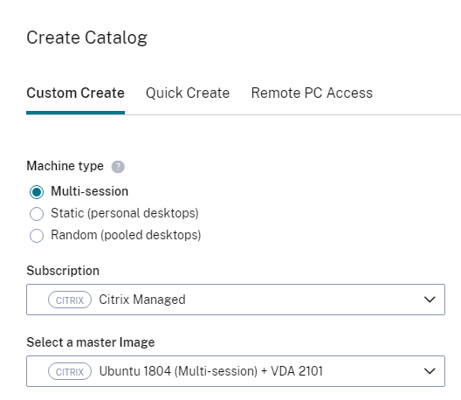Click the Machine type label
The image size is (461, 400).
pos(65,166)
